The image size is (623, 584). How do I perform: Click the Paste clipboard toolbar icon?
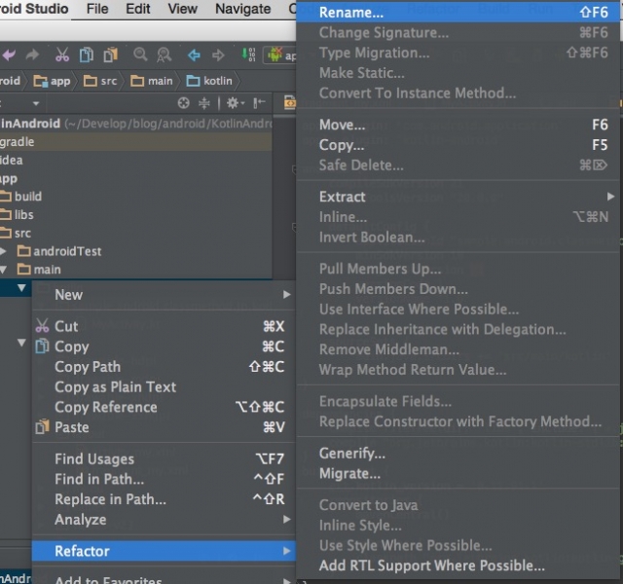click(x=110, y=55)
